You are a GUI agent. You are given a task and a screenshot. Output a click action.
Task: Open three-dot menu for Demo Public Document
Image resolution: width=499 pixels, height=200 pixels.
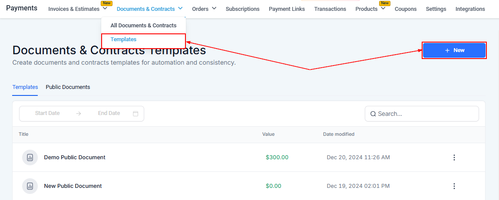coord(454,157)
